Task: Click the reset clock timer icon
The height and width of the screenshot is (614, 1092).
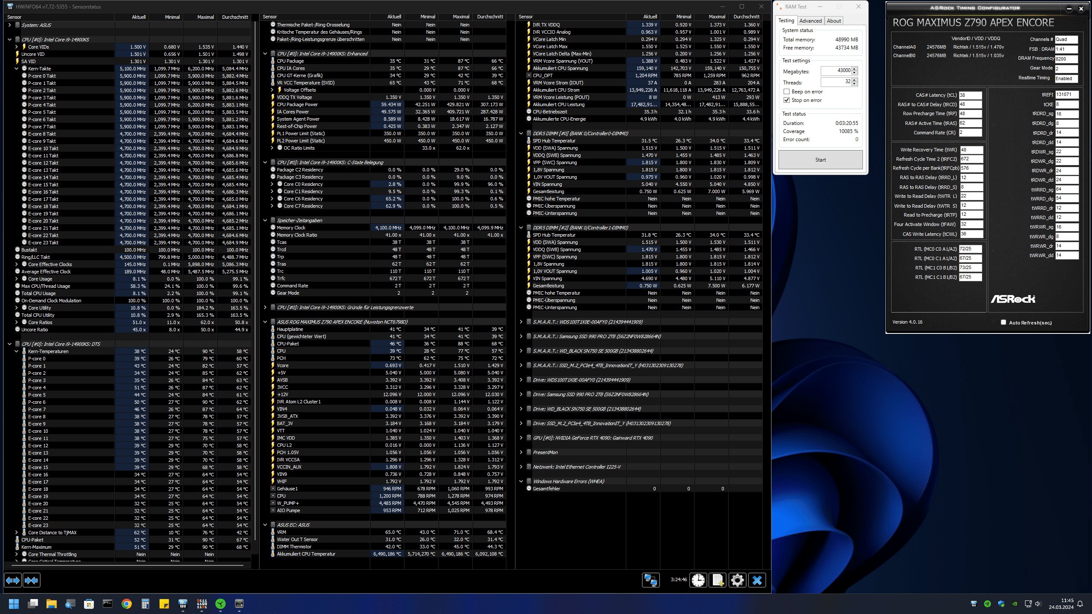Action: click(x=698, y=580)
